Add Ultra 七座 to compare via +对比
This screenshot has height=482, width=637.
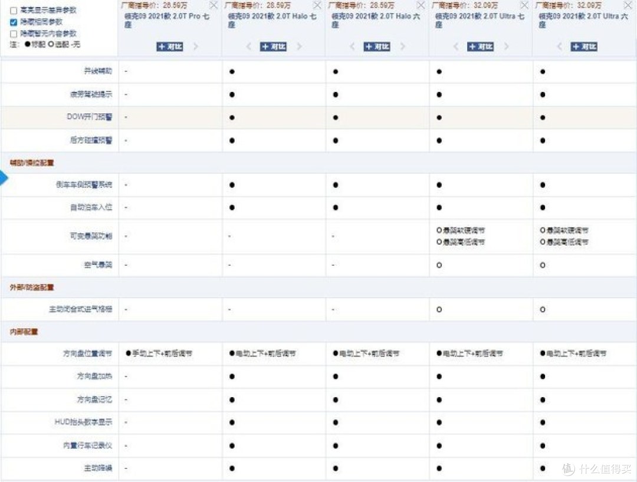[481, 47]
